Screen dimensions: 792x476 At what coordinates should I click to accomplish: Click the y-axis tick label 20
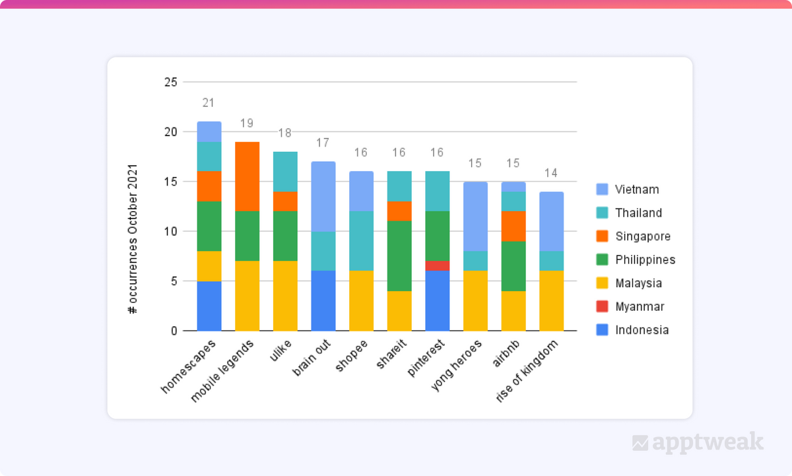coord(171,132)
